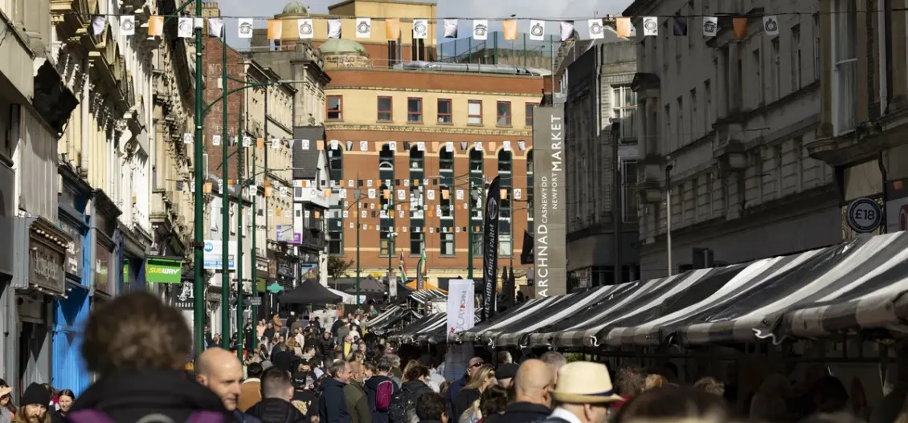
Task: Click the purple hanging shop sign
Action: pyautogui.click(x=288, y=234)
